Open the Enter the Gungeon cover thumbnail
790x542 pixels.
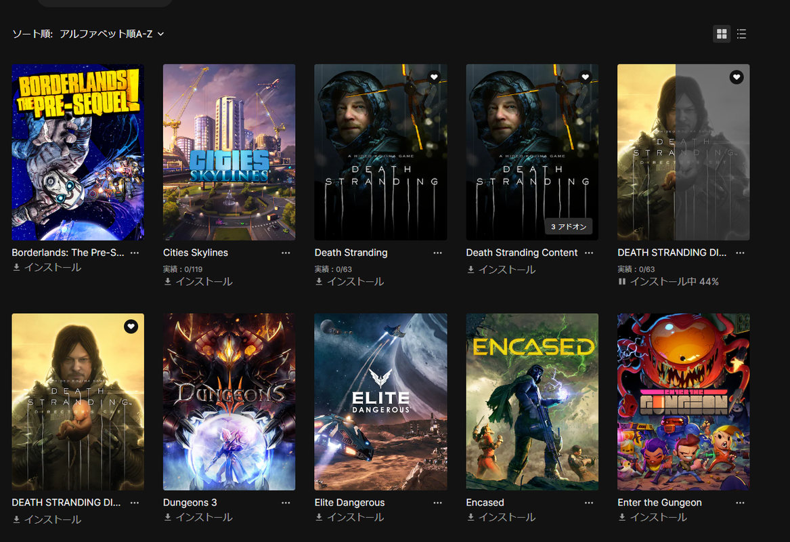point(684,402)
